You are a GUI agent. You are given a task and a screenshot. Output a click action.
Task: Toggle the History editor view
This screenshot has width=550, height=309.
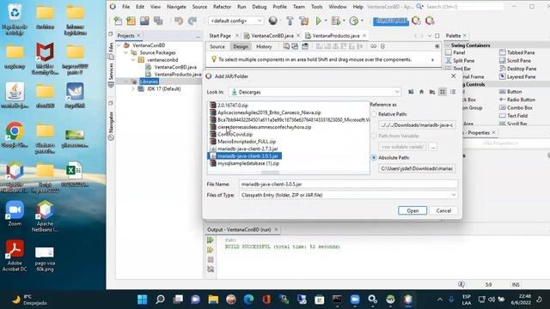[264, 46]
